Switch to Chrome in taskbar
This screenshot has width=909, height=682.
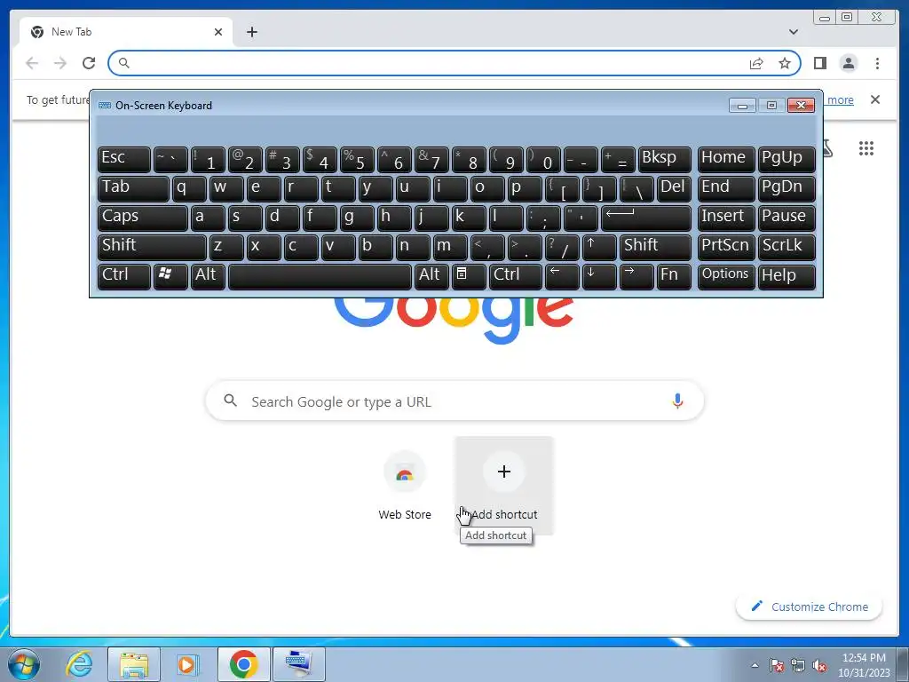[x=243, y=664]
